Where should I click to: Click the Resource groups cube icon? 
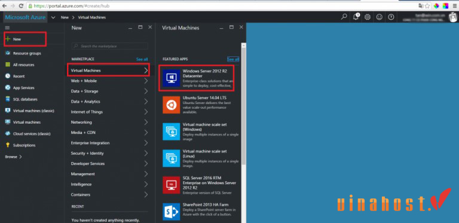(x=8, y=53)
